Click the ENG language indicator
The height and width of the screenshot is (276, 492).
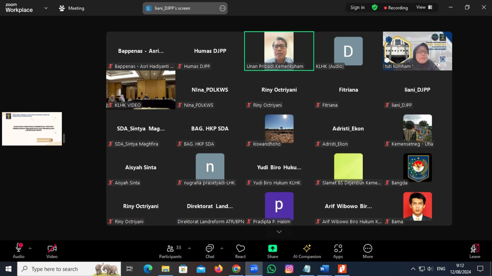tap(441, 269)
